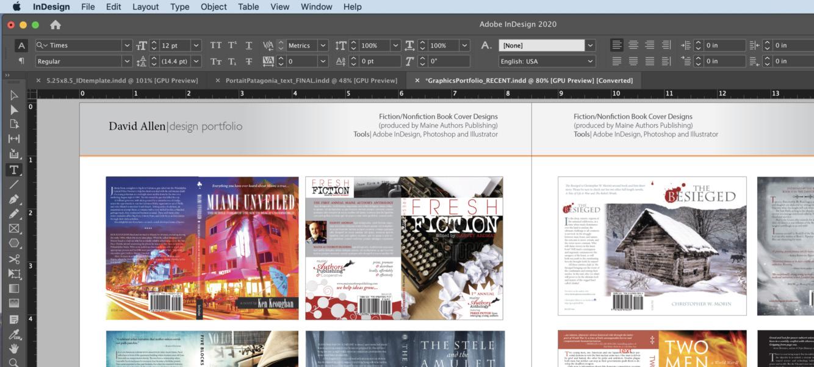
Task: Open the Layout menu
Action: [x=145, y=7]
